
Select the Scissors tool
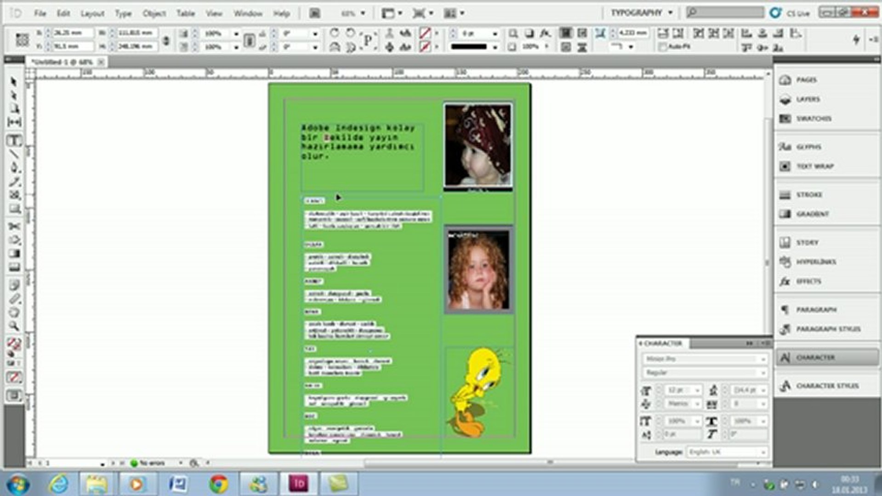point(14,227)
